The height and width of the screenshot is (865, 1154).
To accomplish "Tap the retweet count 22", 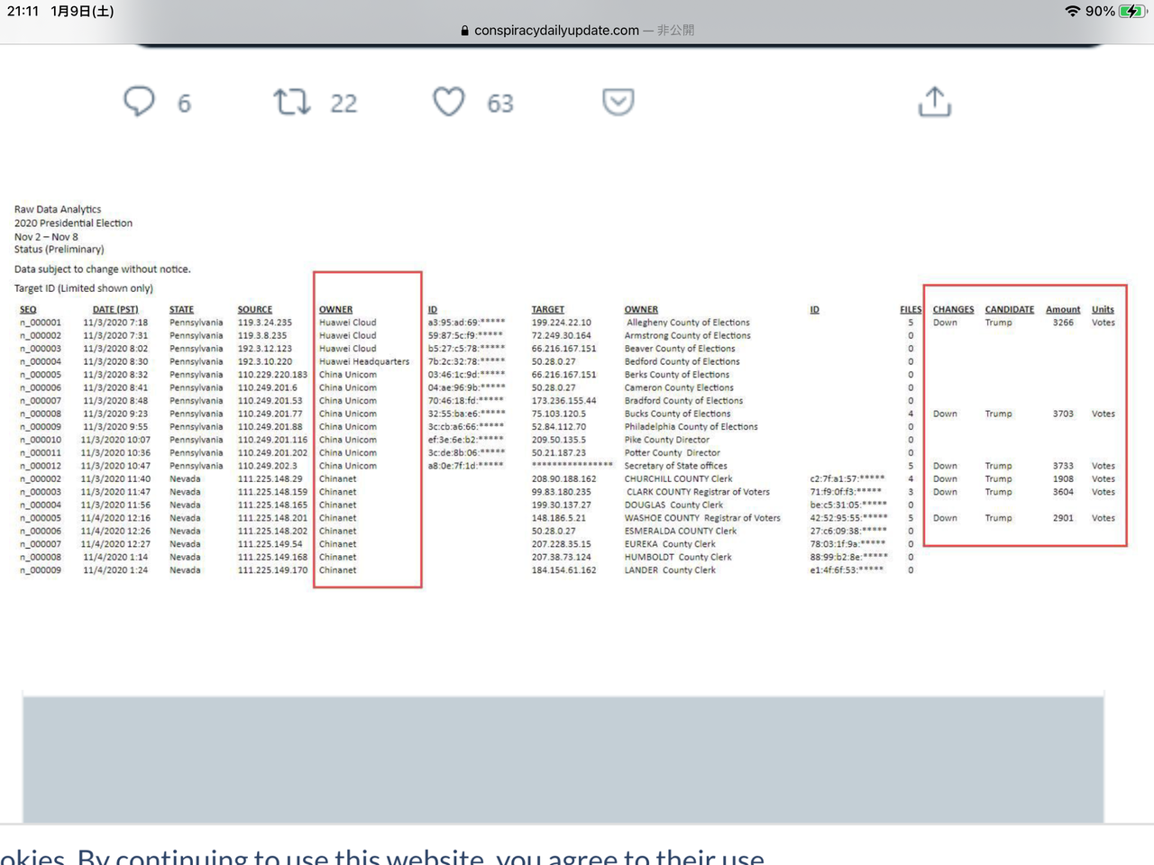I will [x=343, y=104].
